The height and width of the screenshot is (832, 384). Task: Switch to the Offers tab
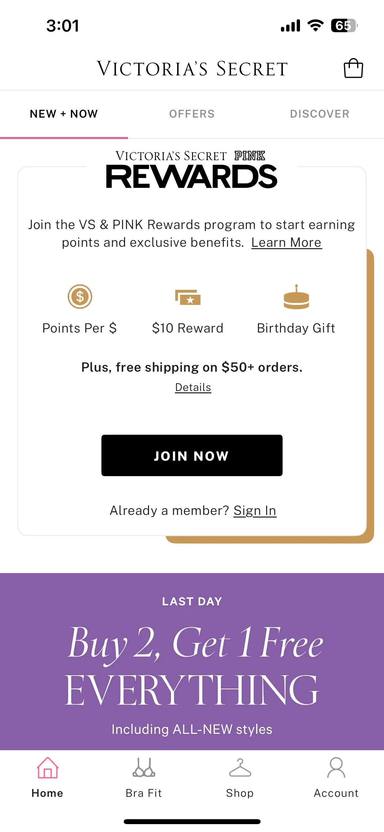tap(192, 114)
